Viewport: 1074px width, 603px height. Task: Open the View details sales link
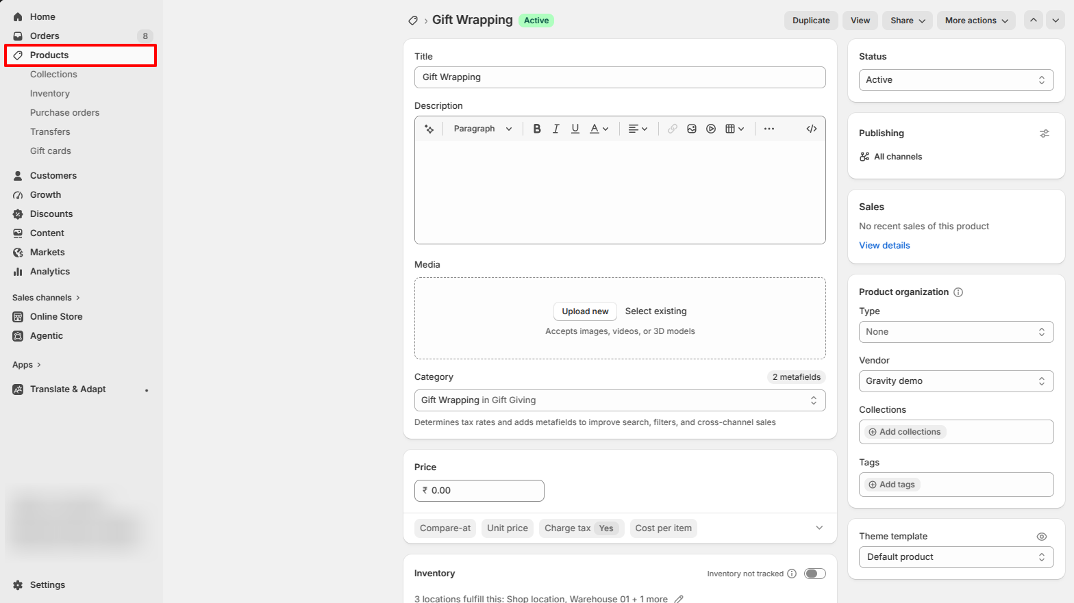coord(884,245)
